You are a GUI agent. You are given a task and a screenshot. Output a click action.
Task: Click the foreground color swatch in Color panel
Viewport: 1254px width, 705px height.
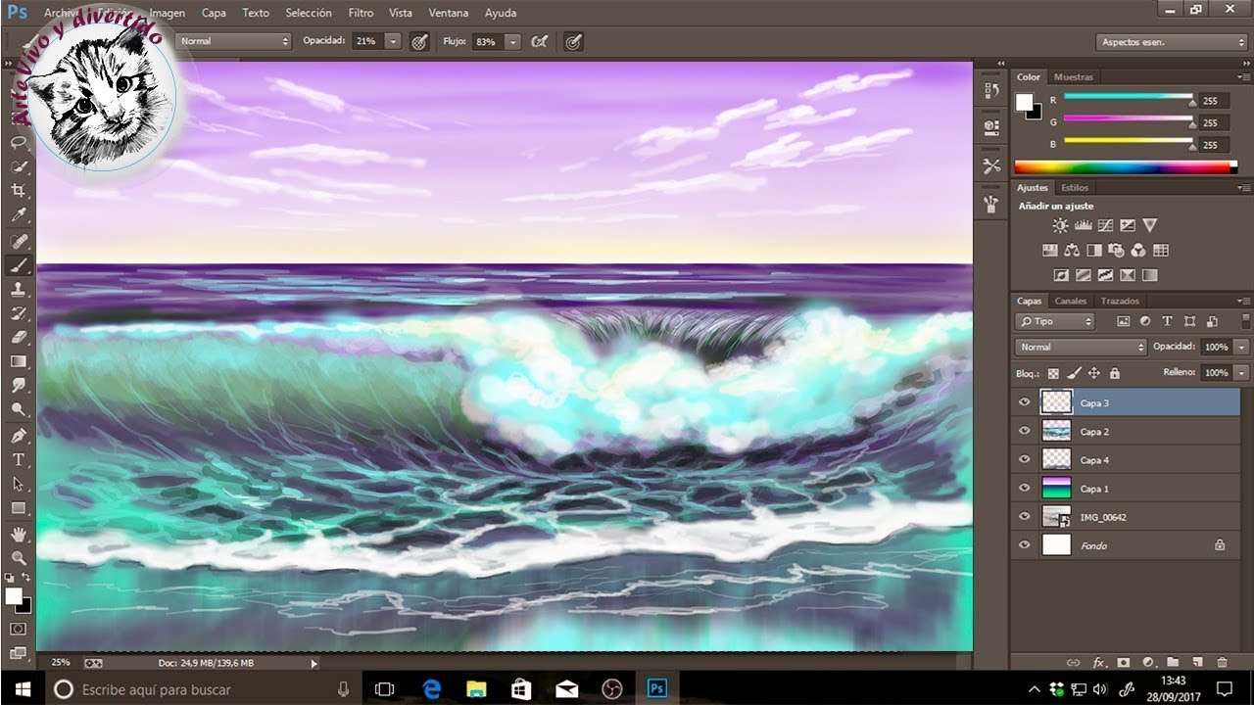[1025, 102]
